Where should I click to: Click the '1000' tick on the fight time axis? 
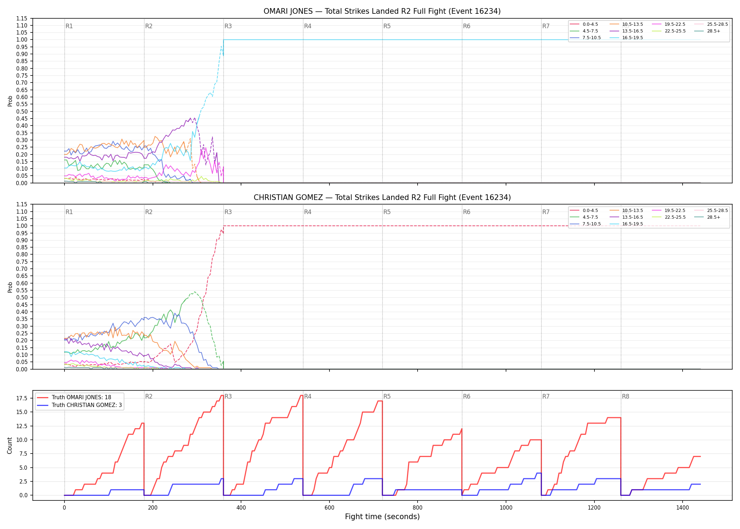coord(506,508)
